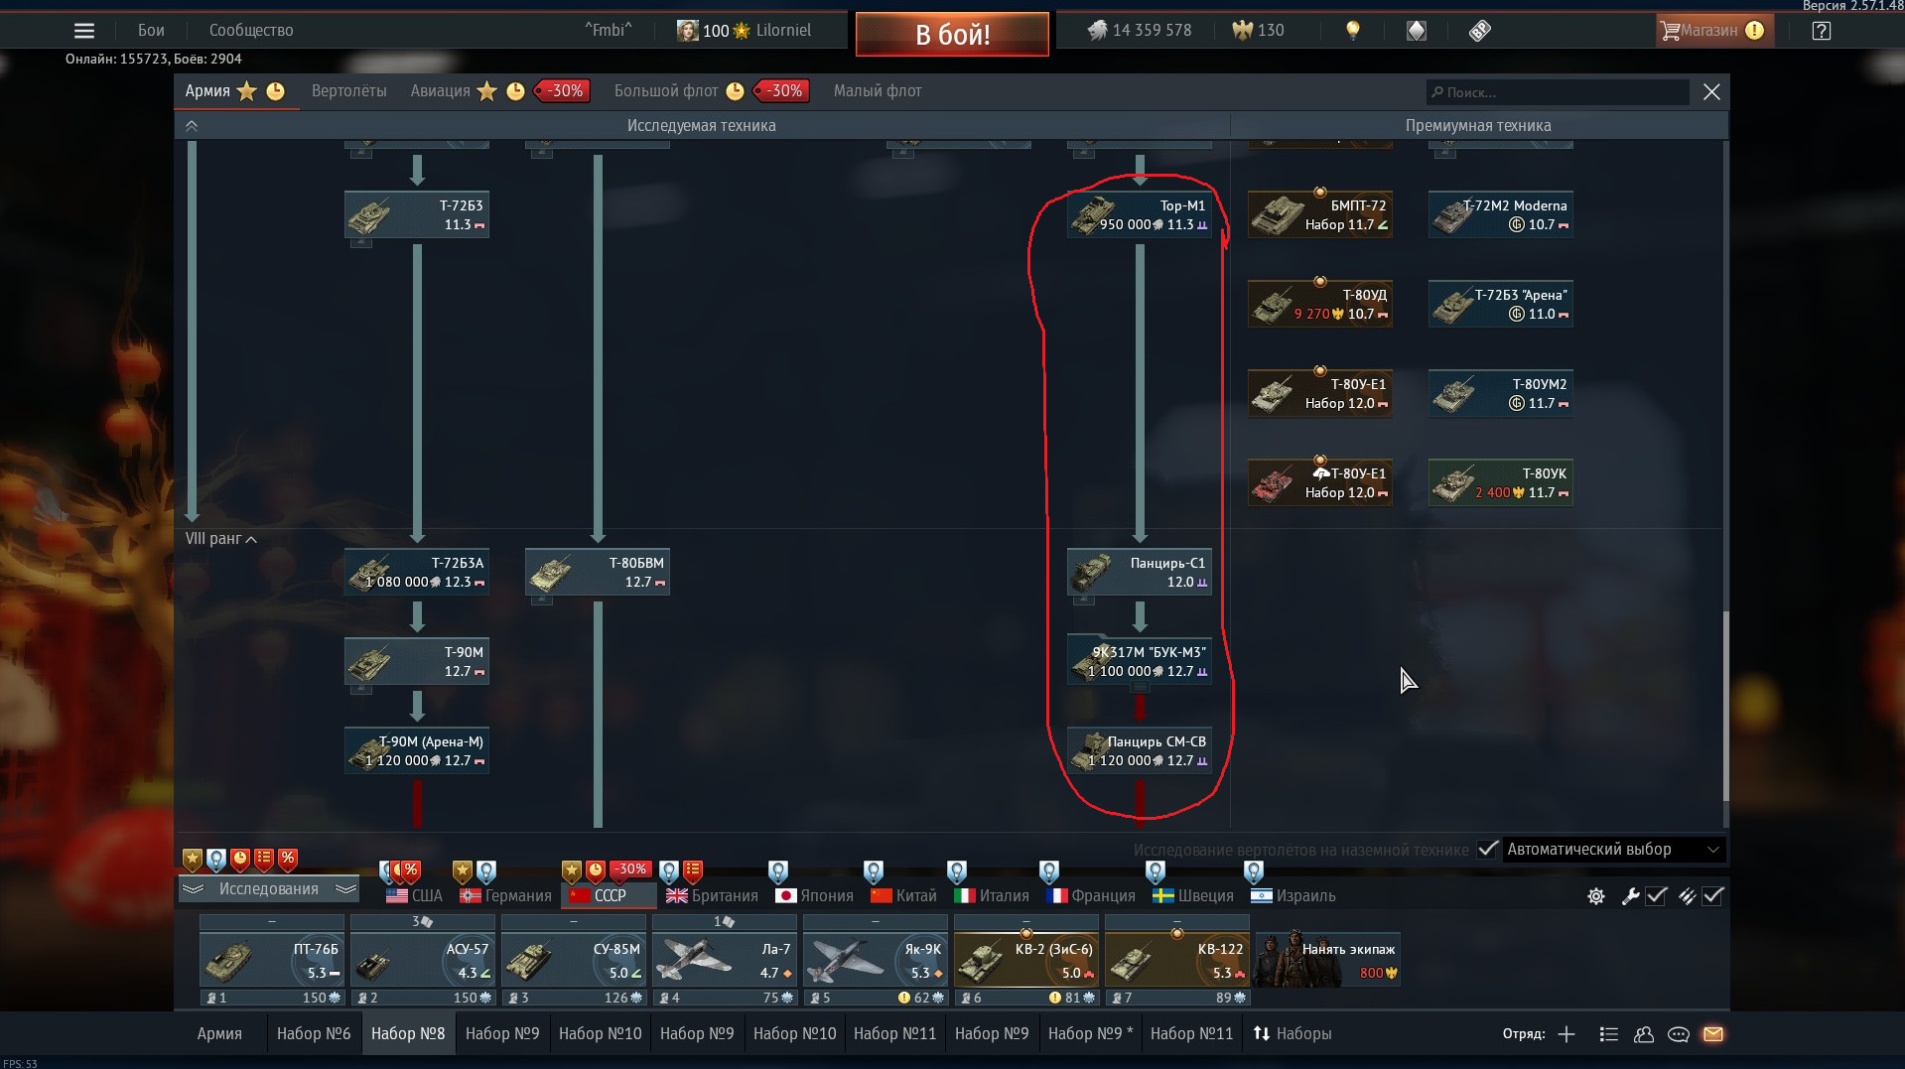Open the gear settings icon above crew slots
Screen dimensions: 1905x1069
pos(1596,896)
